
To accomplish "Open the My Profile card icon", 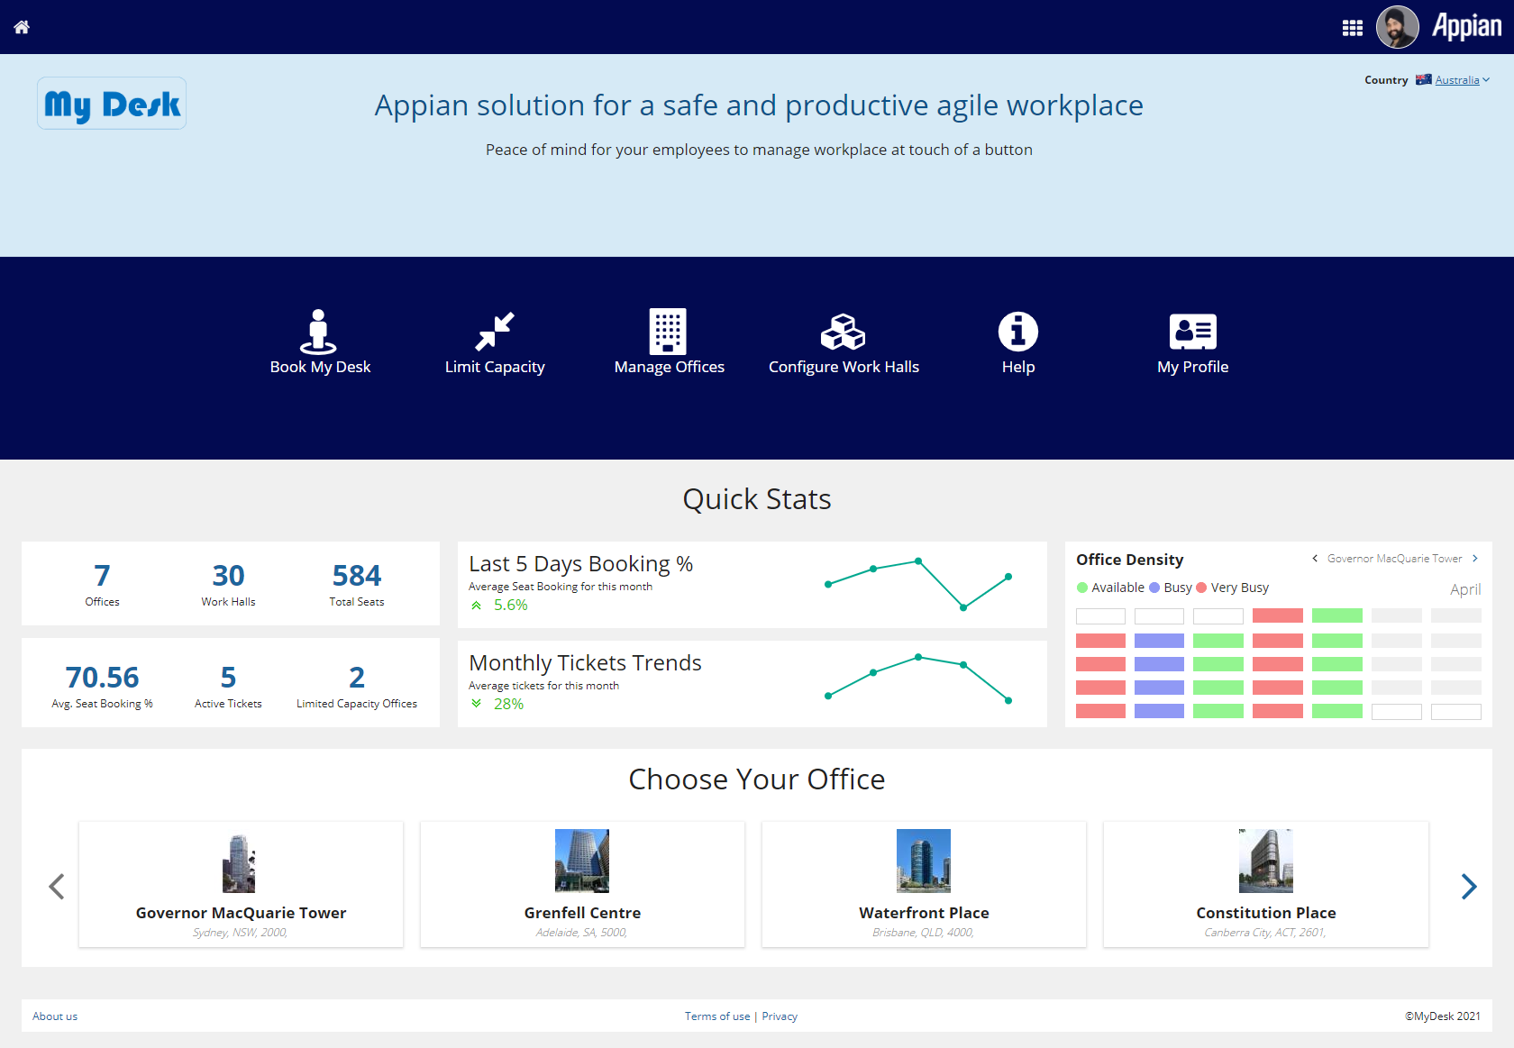I will click(1192, 332).
